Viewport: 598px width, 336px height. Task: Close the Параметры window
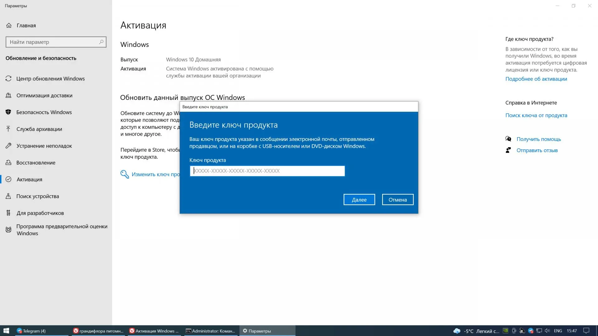(590, 6)
